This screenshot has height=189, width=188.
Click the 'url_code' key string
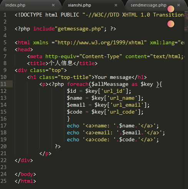pos(122,112)
